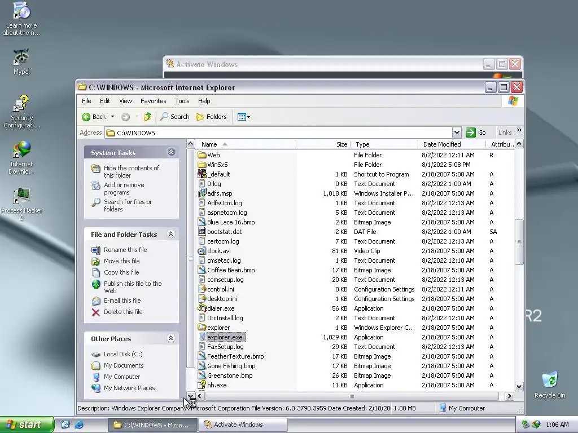Collapse the Other Places panel
The width and height of the screenshot is (578, 433).
tap(170, 338)
